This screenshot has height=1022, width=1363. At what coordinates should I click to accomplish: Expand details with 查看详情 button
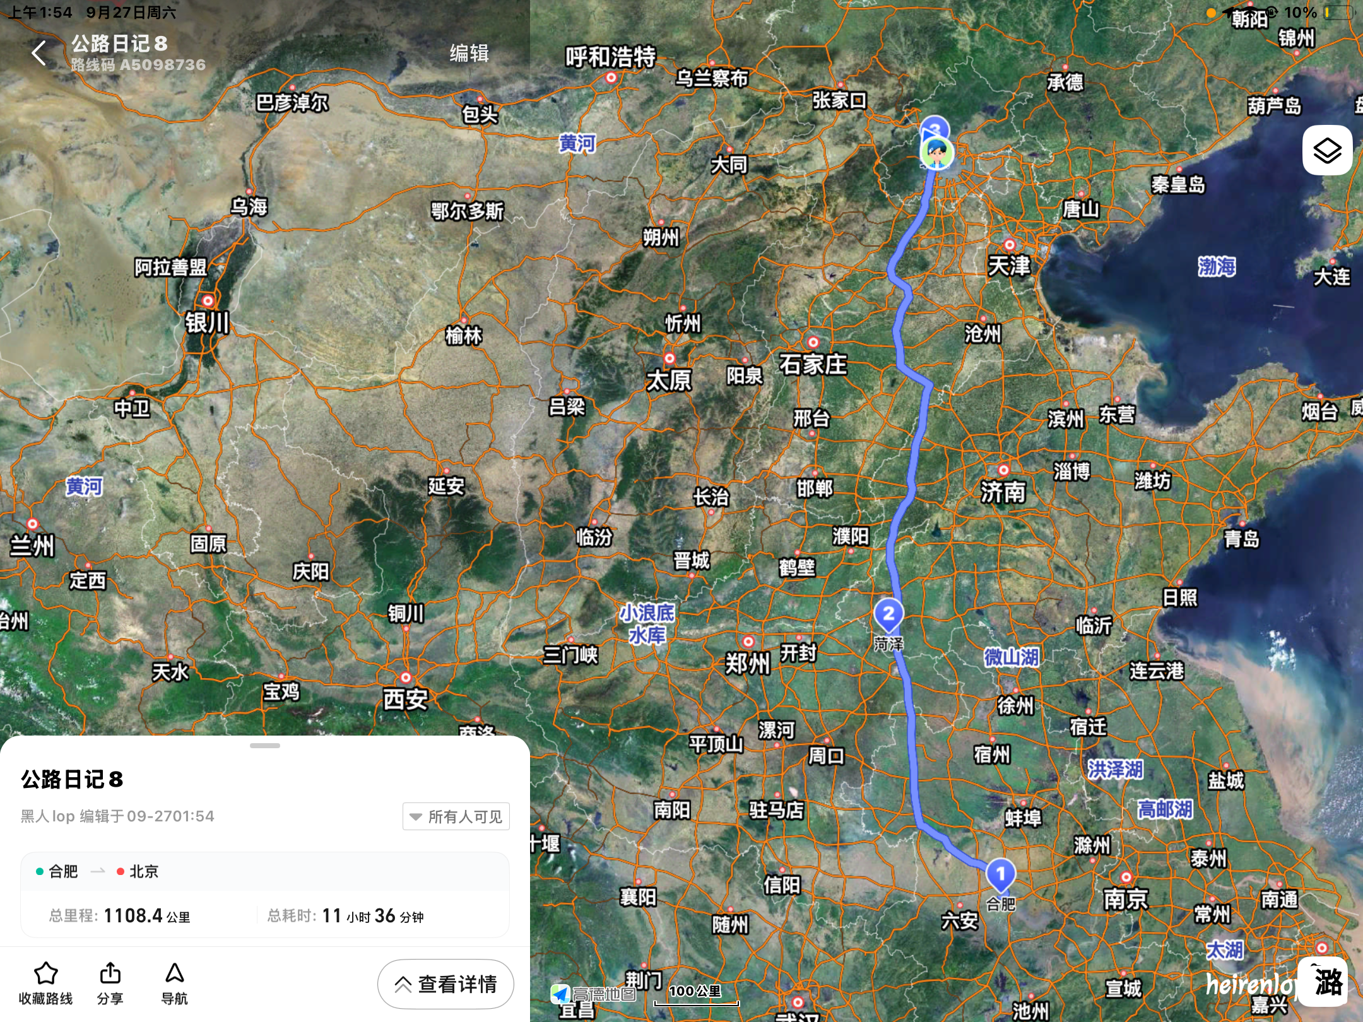[x=445, y=984]
